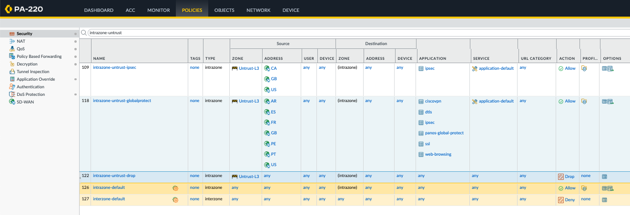Image resolution: width=630 pixels, height=215 pixels.
Task: Open the POLICIES tab
Action: pos(192,10)
